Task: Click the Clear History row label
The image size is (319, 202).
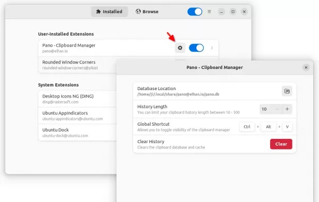Action: [151, 142]
